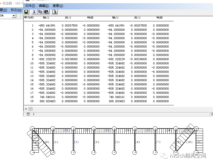Open the 文件(F) menu
This screenshot has height=165, width=213.
30,6
